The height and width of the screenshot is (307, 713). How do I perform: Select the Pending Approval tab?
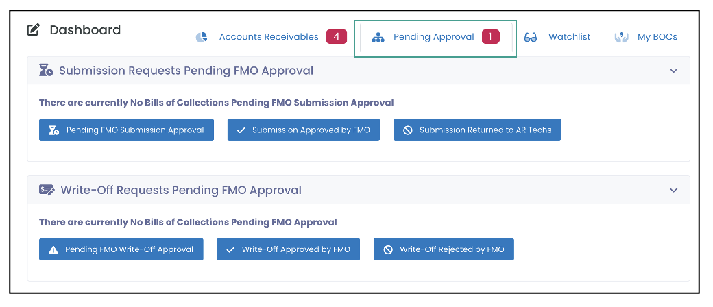(435, 37)
